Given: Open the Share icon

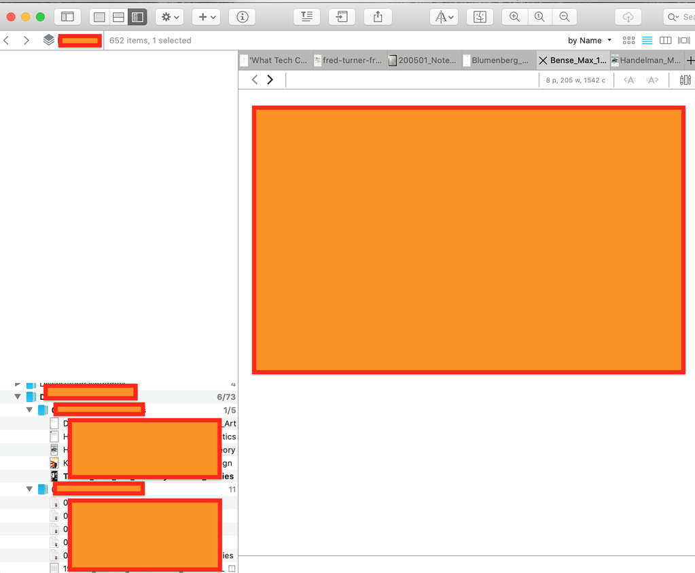Looking at the screenshot, I should (378, 17).
